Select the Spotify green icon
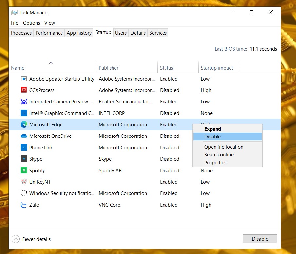This screenshot has height=254, width=296. click(24, 170)
